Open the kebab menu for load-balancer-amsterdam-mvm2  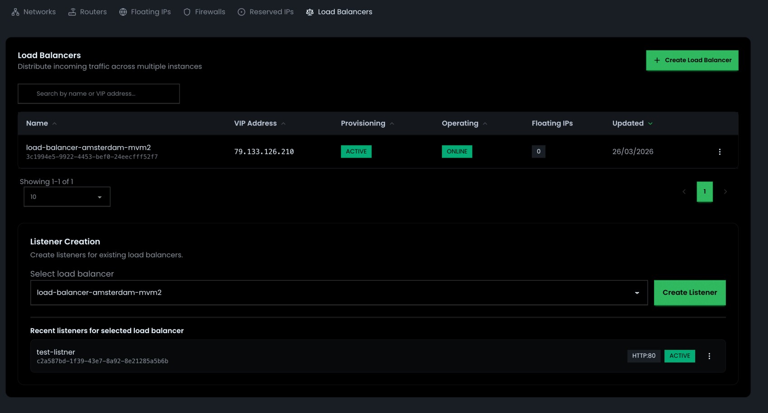pos(720,152)
